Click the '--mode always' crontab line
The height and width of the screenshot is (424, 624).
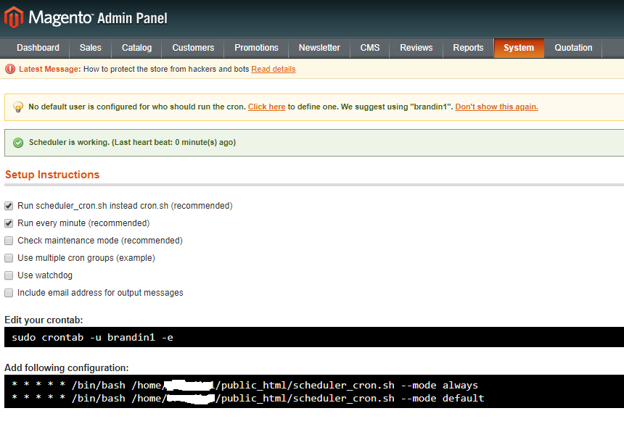(245, 385)
